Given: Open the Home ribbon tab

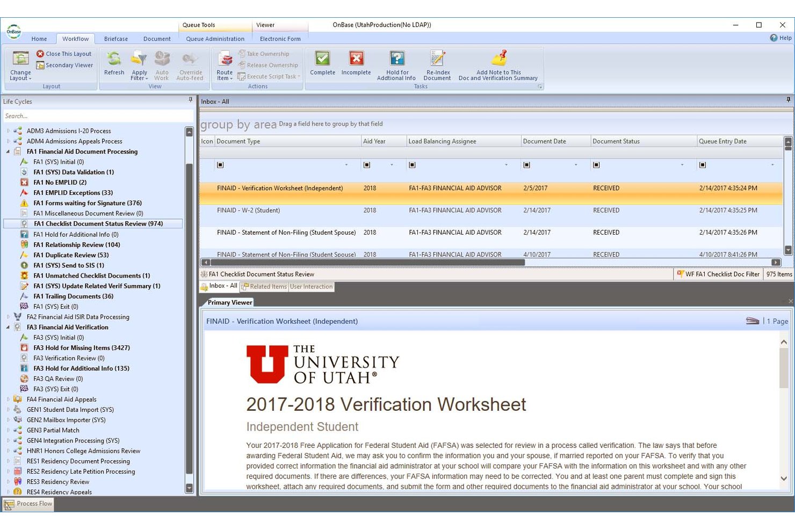Looking at the screenshot, I should 39,39.
